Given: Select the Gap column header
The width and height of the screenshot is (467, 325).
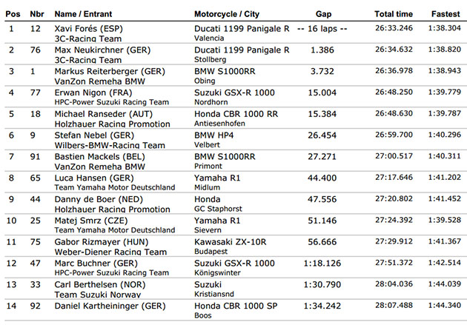Looking at the screenshot, I should 323,14.
